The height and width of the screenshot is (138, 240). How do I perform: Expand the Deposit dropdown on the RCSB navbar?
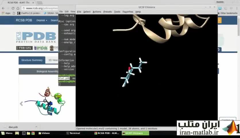[42, 20]
